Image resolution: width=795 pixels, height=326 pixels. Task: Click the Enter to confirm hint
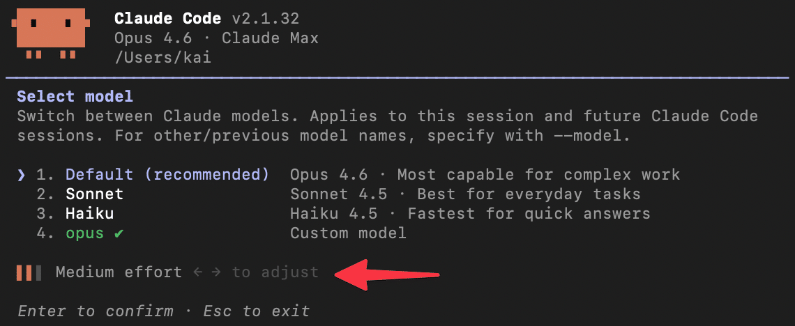click(96, 311)
